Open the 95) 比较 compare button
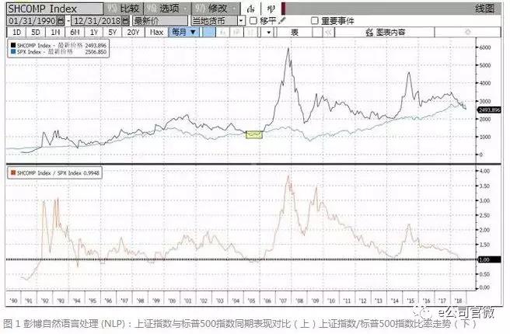 pyautogui.click(x=124, y=9)
